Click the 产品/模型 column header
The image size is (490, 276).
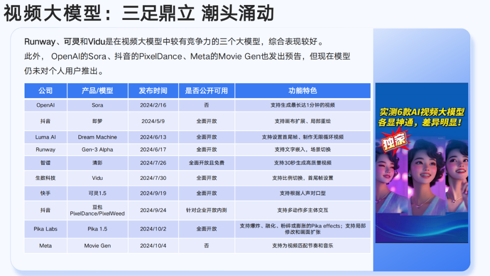[98, 91]
